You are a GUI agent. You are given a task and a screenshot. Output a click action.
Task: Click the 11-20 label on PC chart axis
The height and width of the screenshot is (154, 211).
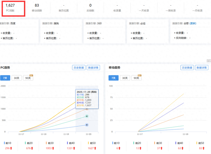point(89,134)
